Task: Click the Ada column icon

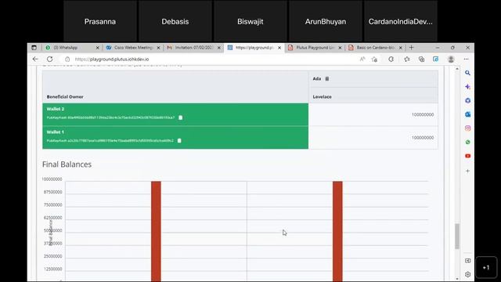Action: [327, 78]
